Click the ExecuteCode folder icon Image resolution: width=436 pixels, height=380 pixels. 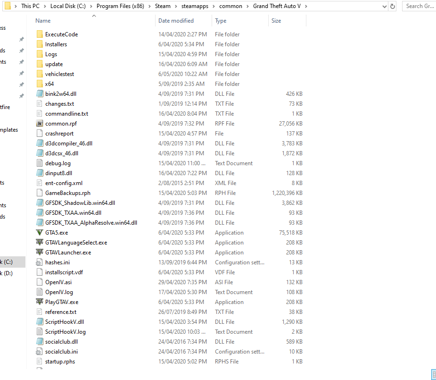click(40, 34)
